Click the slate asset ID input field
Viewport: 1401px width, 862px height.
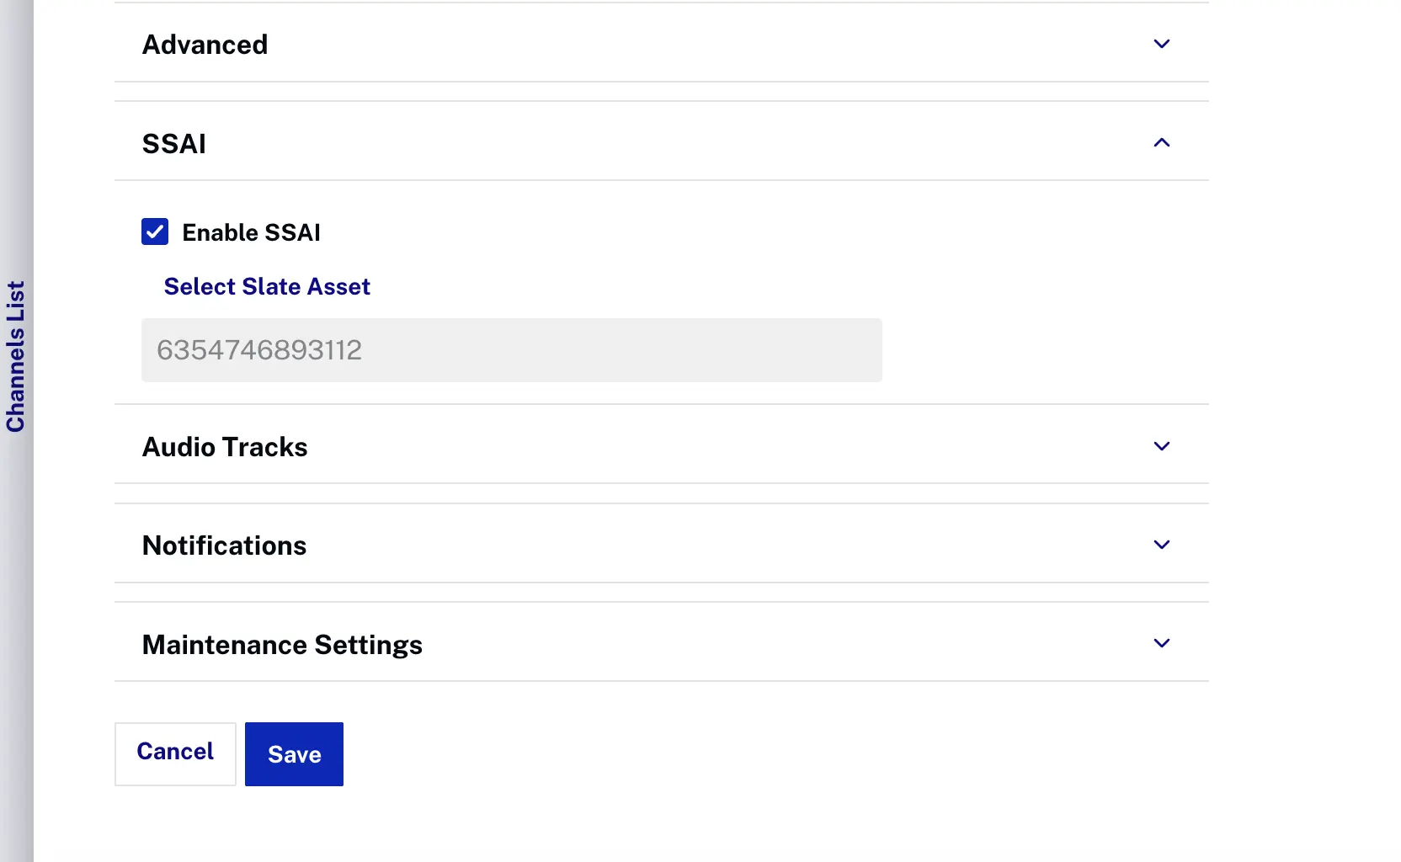(510, 349)
